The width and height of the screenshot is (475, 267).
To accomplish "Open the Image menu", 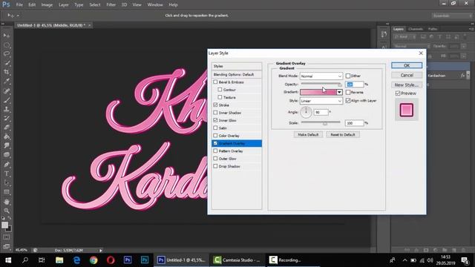I will 47,5.
